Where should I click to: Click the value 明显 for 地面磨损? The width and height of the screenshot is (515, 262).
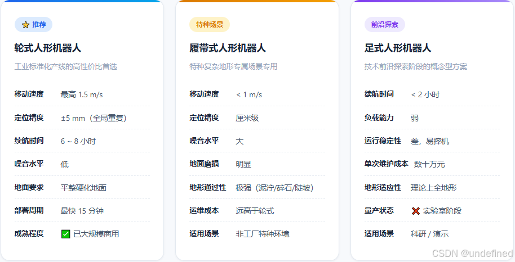pos(243,164)
